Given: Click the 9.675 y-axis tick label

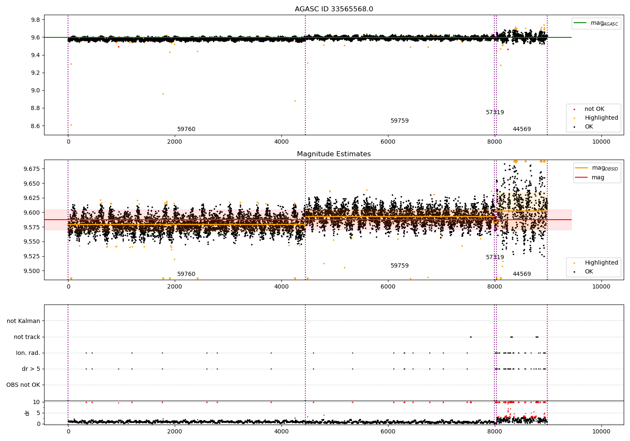Looking at the screenshot, I should point(32,169).
